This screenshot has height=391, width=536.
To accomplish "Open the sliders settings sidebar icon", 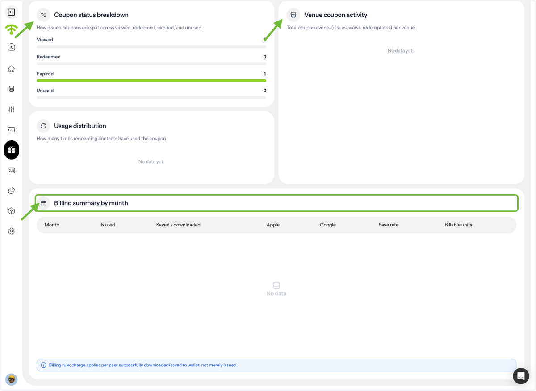I will tap(12, 109).
